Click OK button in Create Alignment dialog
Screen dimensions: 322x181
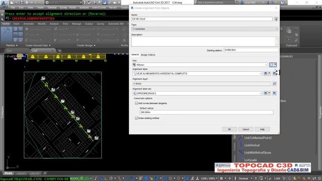[x=229, y=129]
